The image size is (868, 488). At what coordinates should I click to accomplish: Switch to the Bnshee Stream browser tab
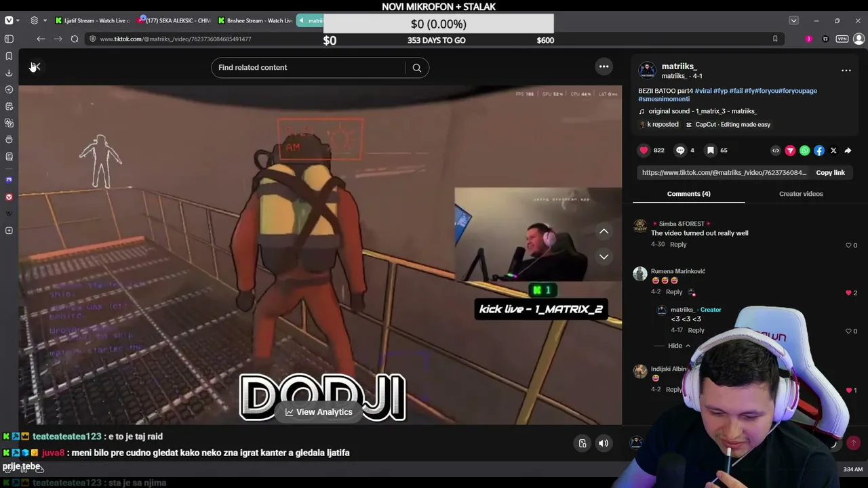point(255,21)
